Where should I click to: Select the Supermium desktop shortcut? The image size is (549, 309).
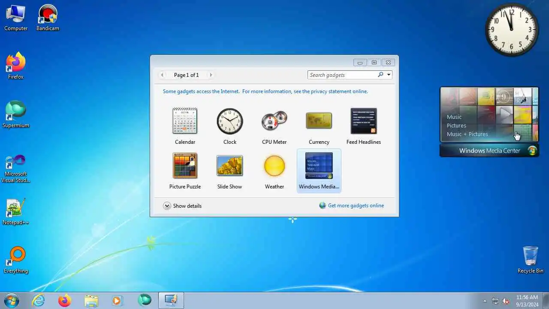click(x=16, y=114)
